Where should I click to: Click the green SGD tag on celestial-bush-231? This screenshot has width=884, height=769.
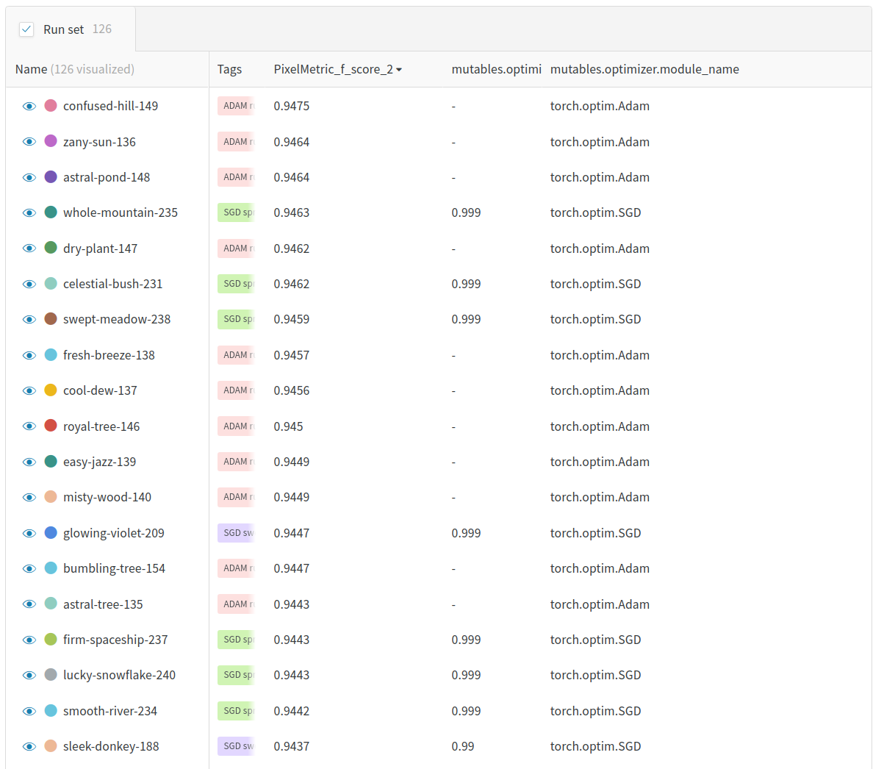(x=236, y=284)
